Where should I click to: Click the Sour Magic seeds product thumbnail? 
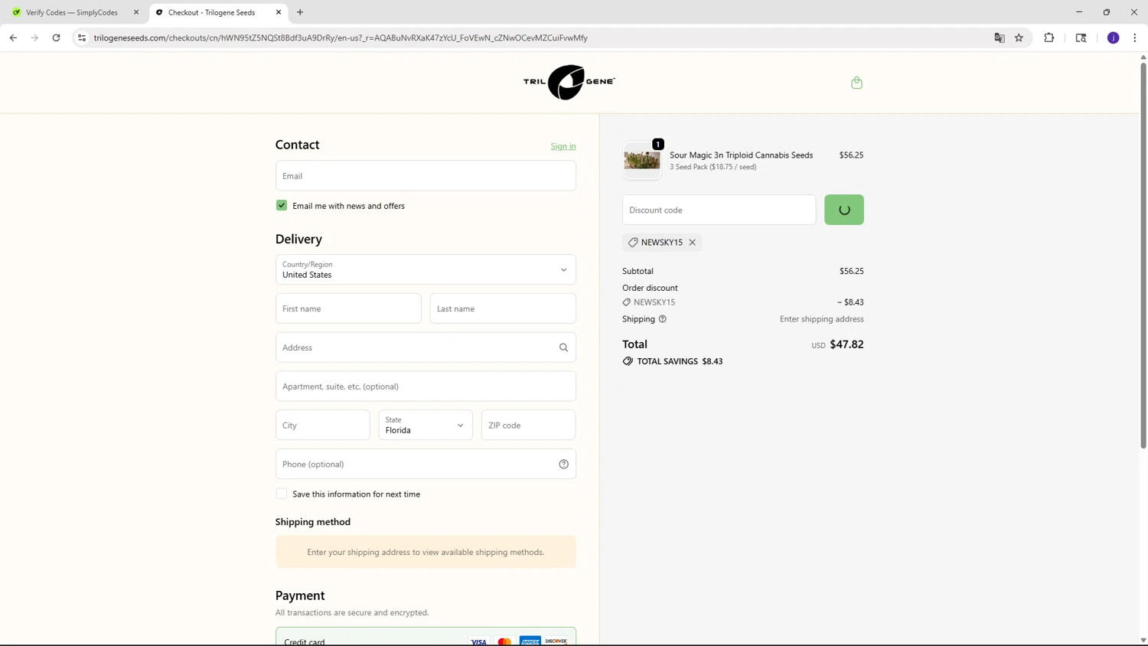pos(641,160)
